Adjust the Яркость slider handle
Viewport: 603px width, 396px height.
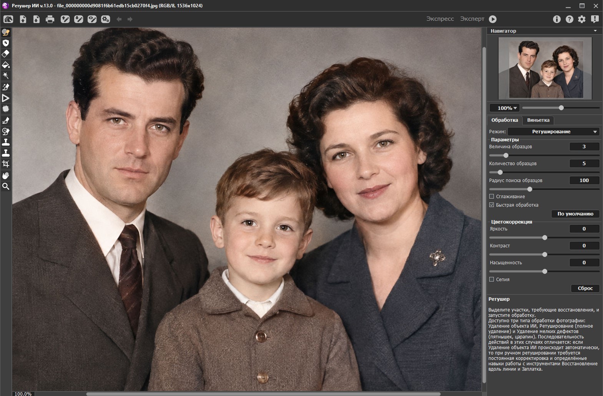[545, 238]
